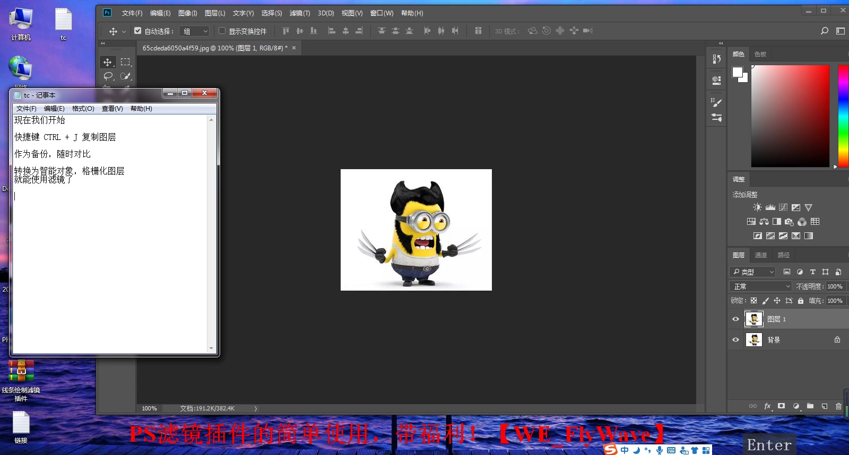Add a Levels adjustment
The image size is (849, 455).
(x=770, y=207)
